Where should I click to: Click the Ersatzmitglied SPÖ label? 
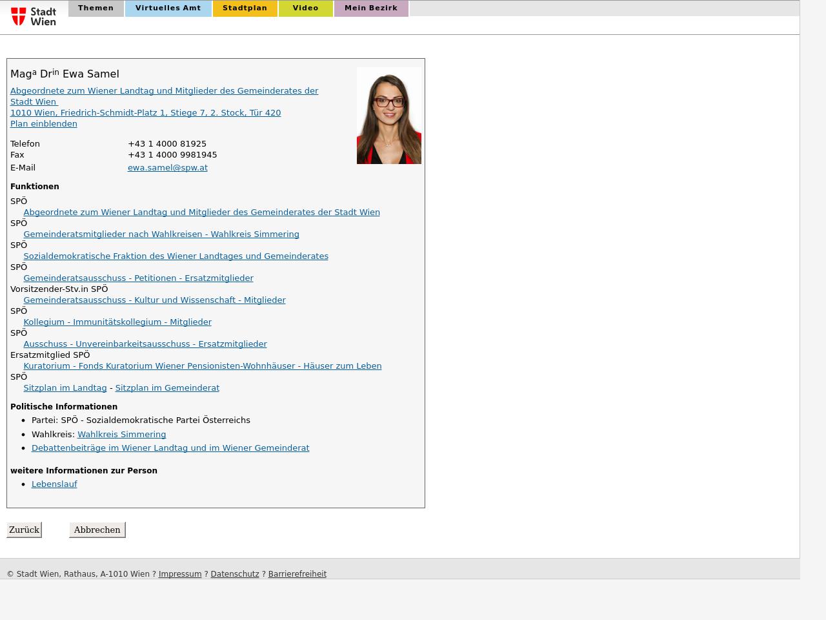pyautogui.click(x=50, y=355)
